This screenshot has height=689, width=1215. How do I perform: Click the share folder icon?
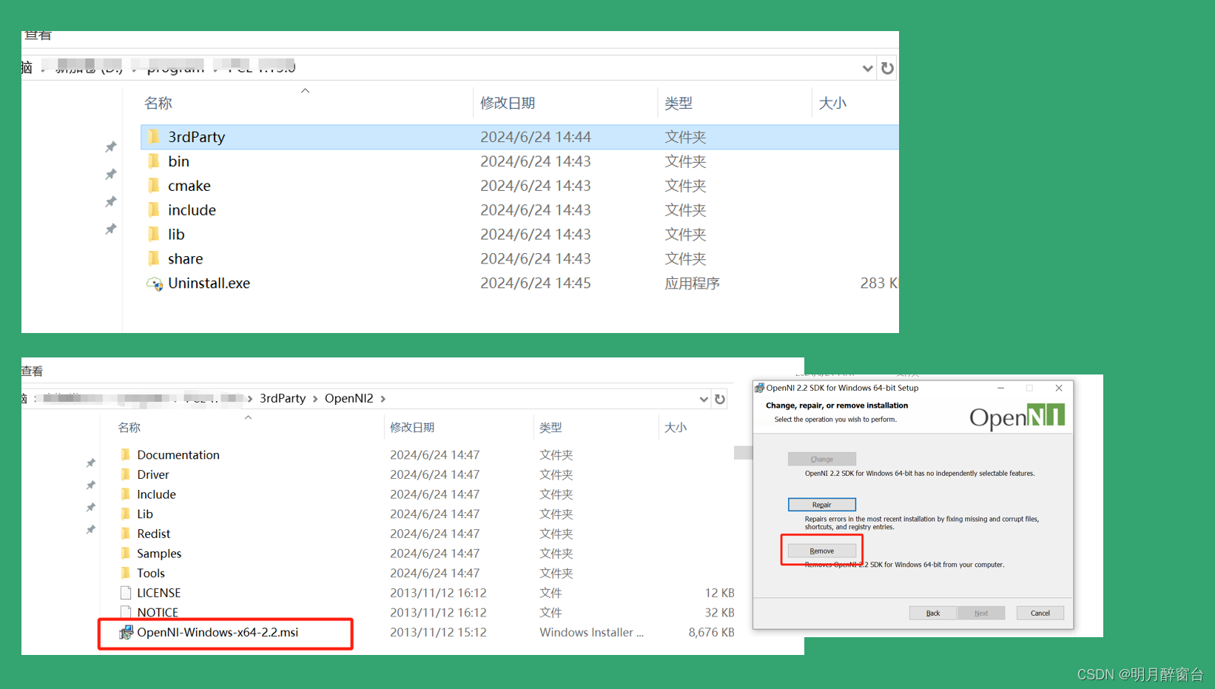154,259
